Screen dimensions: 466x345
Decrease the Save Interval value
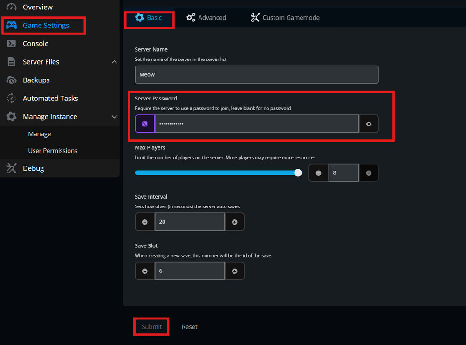(x=144, y=222)
